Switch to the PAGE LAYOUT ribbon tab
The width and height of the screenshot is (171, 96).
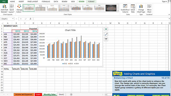(x=33, y=2)
